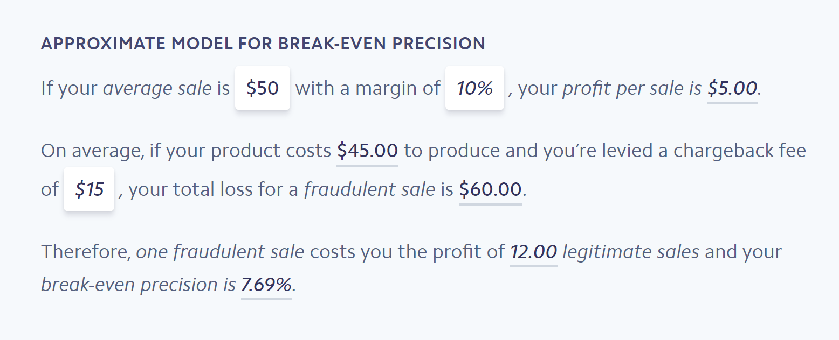Click the chargeback fee box to change it
Viewport: 839px width, 340px height.
coord(88,189)
